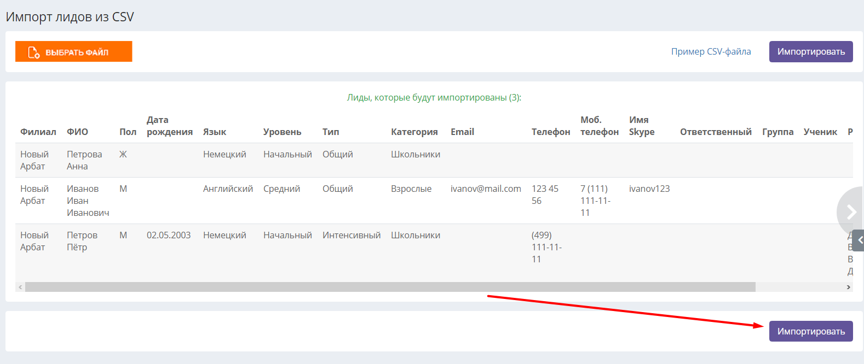This screenshot has width=864, height=364.
Task: Click the 'Категория' column header
Action: [x=414, y=132]
